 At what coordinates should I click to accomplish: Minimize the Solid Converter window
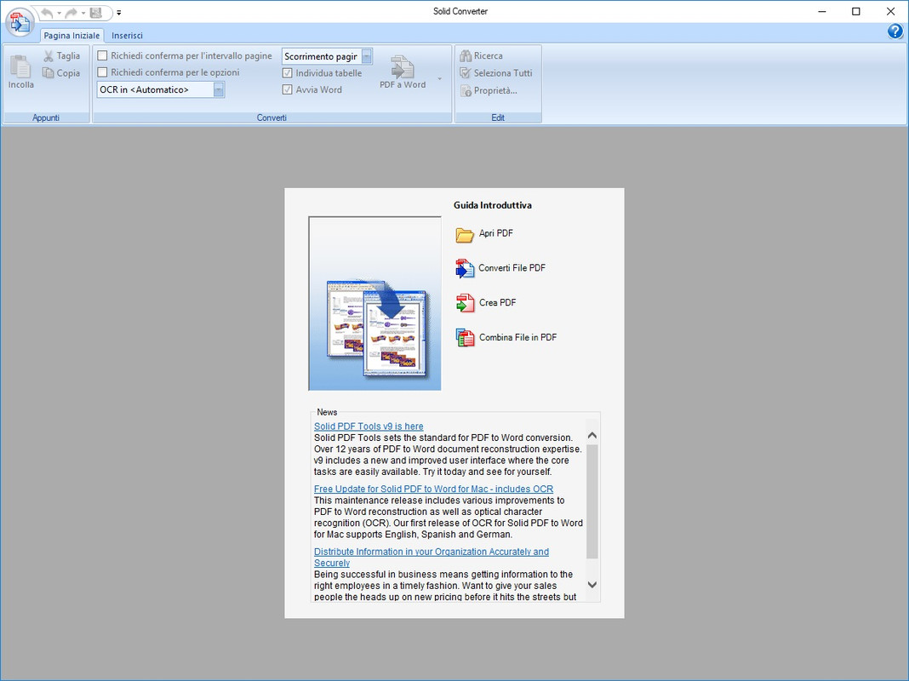click(822, 12)
